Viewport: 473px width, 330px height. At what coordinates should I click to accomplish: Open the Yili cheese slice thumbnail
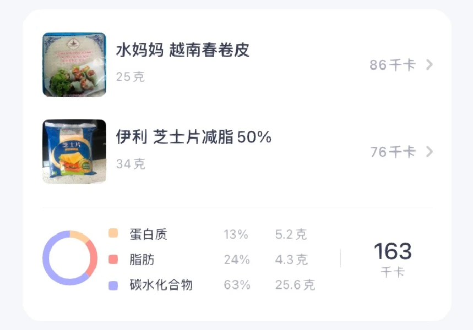74,151
